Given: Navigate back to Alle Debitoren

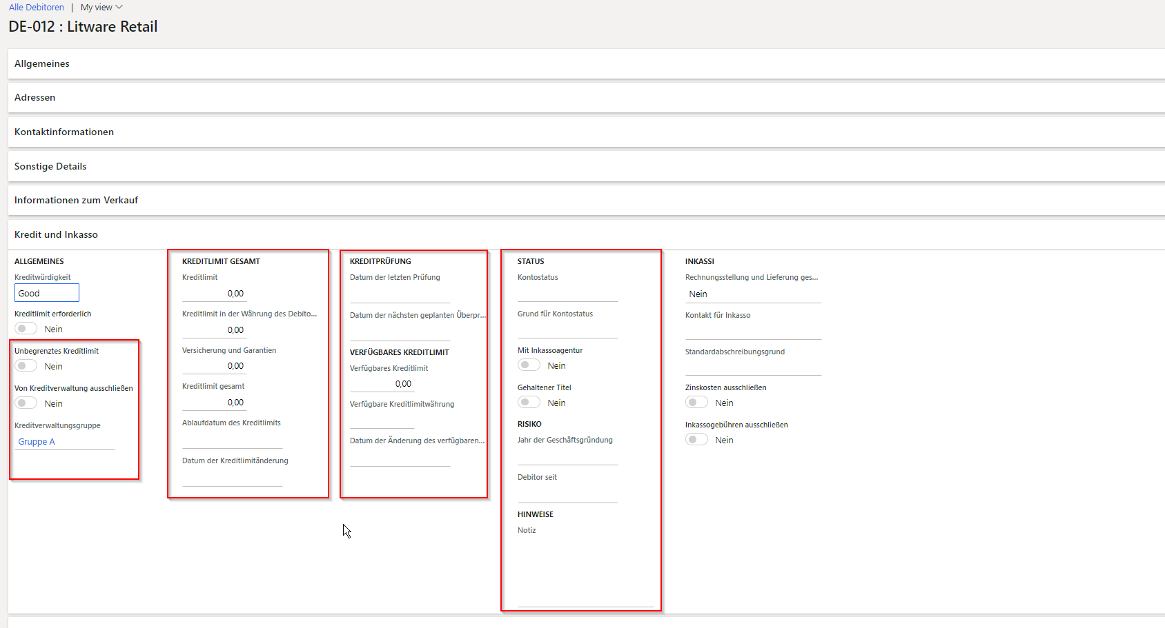Looking at the screenshot, I should (x=36, y=7).
